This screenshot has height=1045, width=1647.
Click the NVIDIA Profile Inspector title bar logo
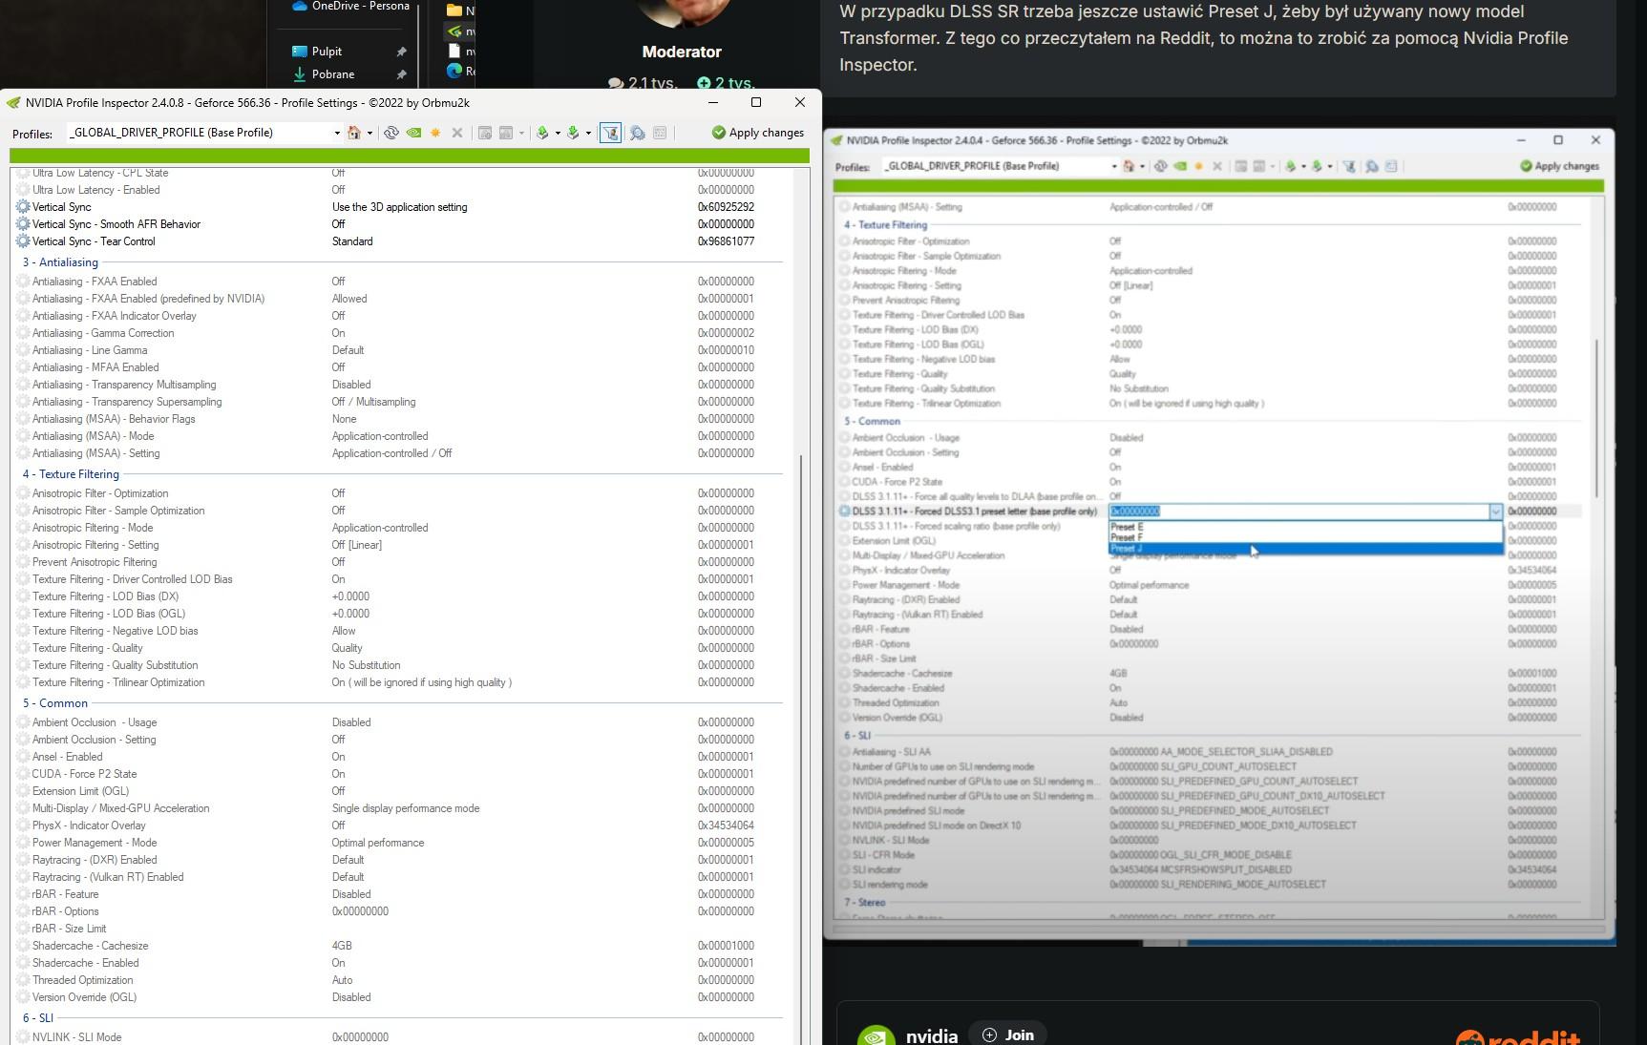coord(12,103)
